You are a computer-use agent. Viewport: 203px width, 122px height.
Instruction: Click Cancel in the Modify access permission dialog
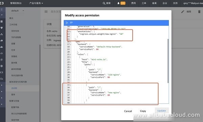click(128, 111)
